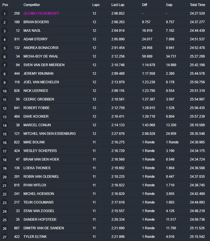210x241 pixels.
Task: Click the position 20 circle badge
Action: [5, 177]
